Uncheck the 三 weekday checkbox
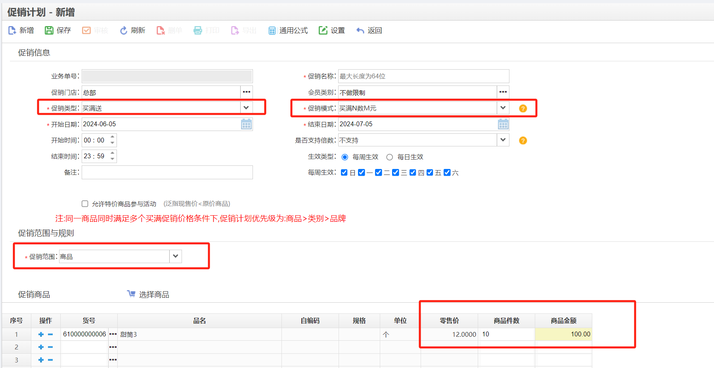 [x=396, y=173]
